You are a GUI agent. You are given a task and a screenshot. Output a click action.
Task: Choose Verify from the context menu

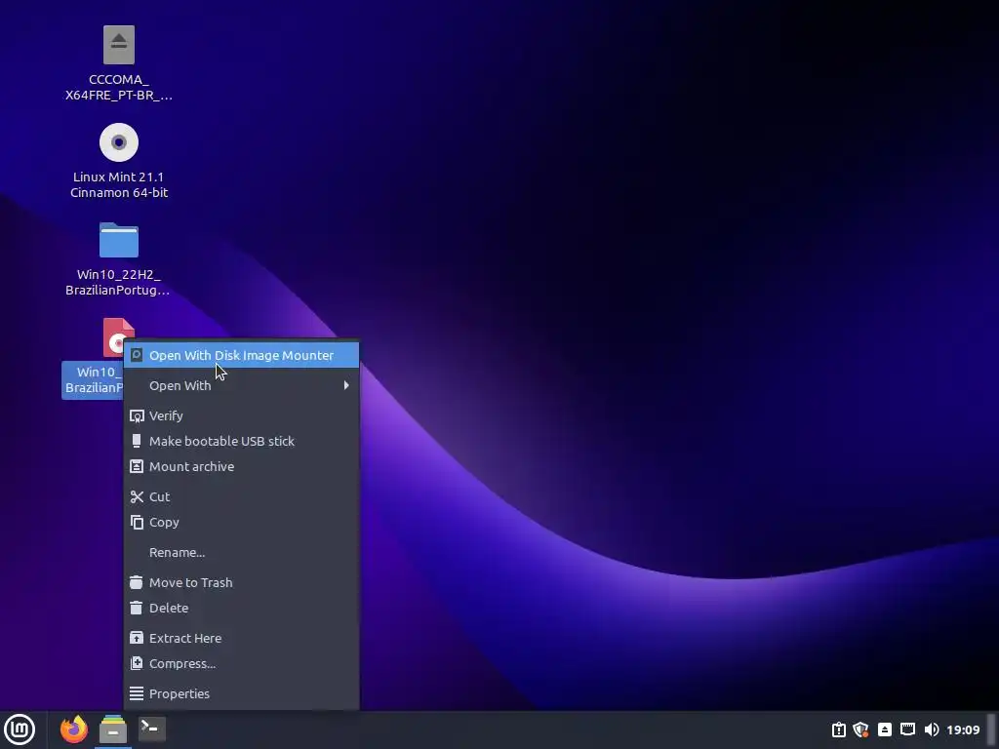[242, 415]
